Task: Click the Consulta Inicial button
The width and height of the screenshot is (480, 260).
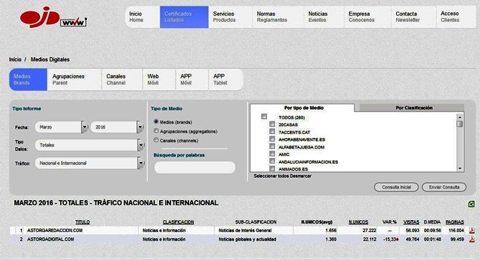Action: coord(396,187)
